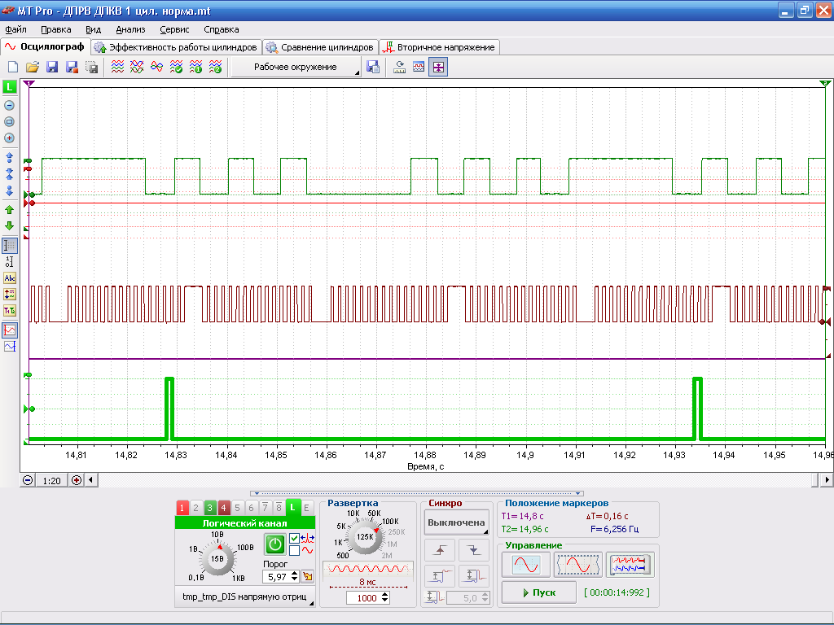Click the multi-colored stacked waveforms icon
Screen dimensions: 834x625
point(117,67)
